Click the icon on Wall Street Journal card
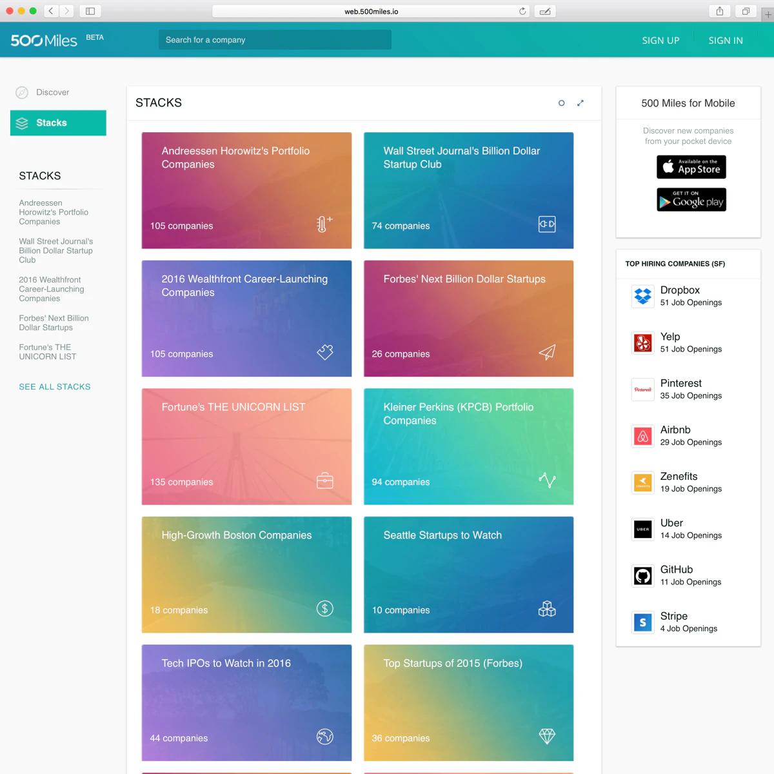Screen dimensions: 774x774 tap(547, 224)
